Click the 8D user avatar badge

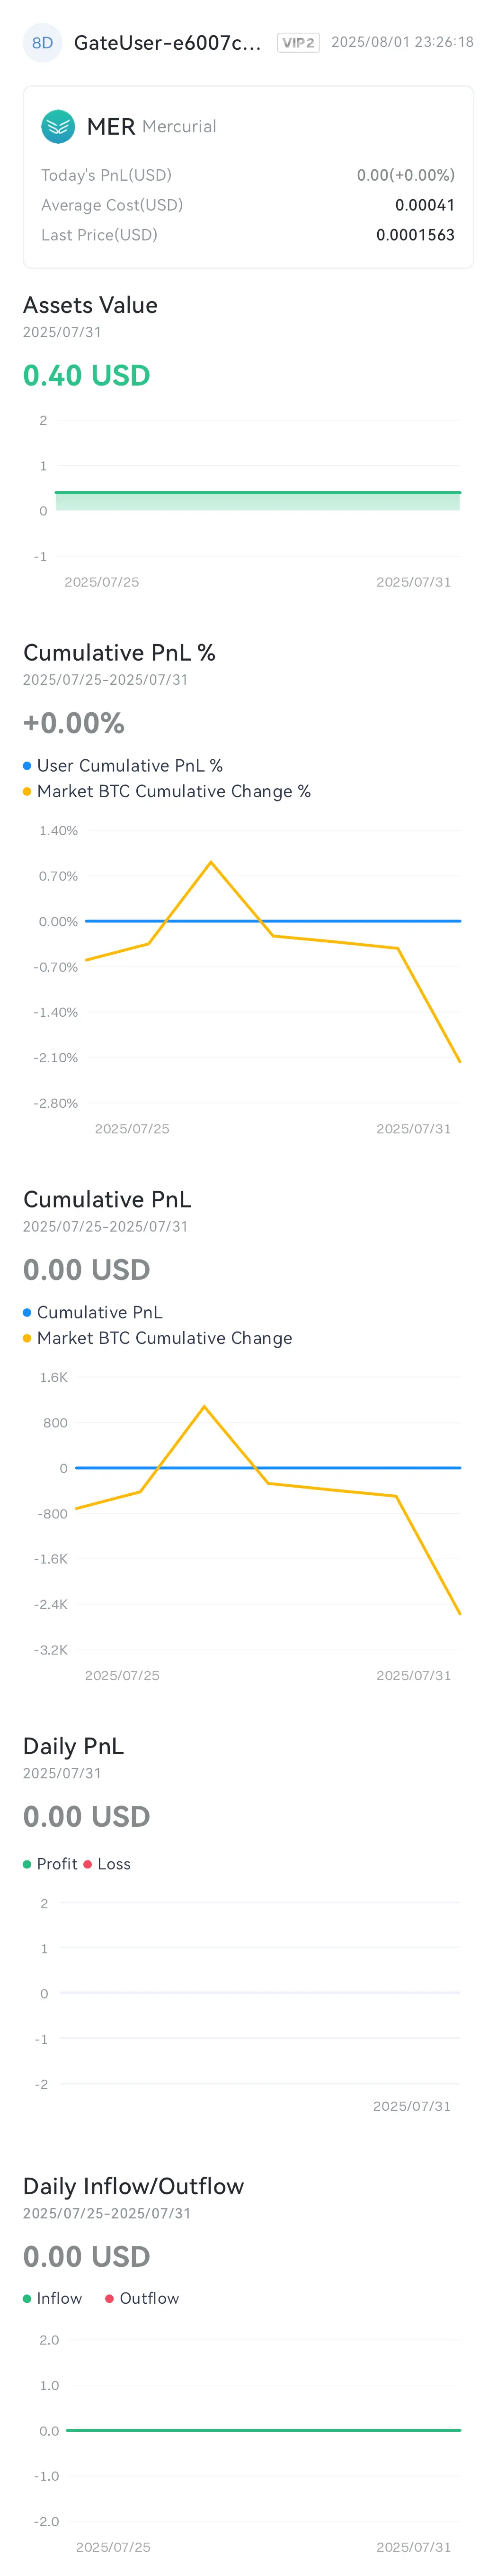click(42, 43)
